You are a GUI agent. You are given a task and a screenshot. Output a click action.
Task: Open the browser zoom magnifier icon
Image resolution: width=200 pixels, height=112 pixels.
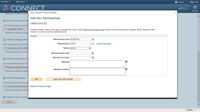[x=187, y=110]
